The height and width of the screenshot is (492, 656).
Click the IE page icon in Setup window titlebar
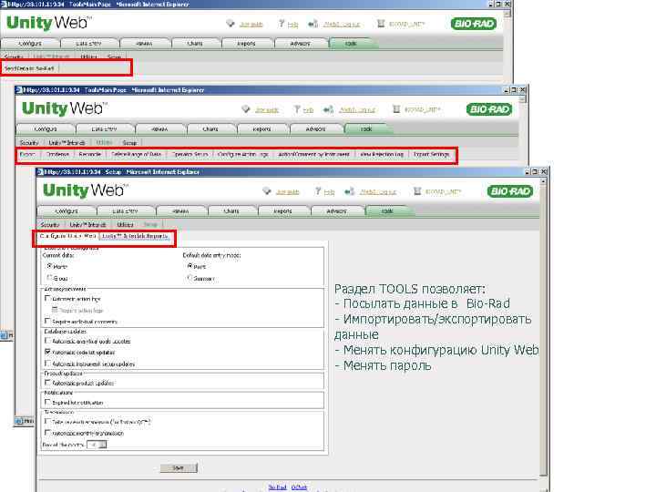(40, 171)
